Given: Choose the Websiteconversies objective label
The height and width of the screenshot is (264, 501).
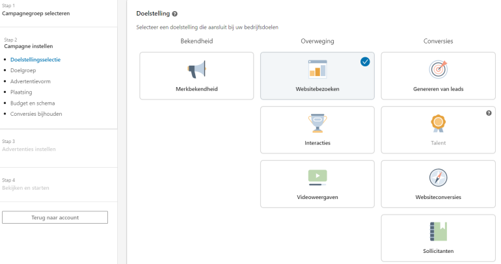Looking at the screenshot, I should click(439, 197).
